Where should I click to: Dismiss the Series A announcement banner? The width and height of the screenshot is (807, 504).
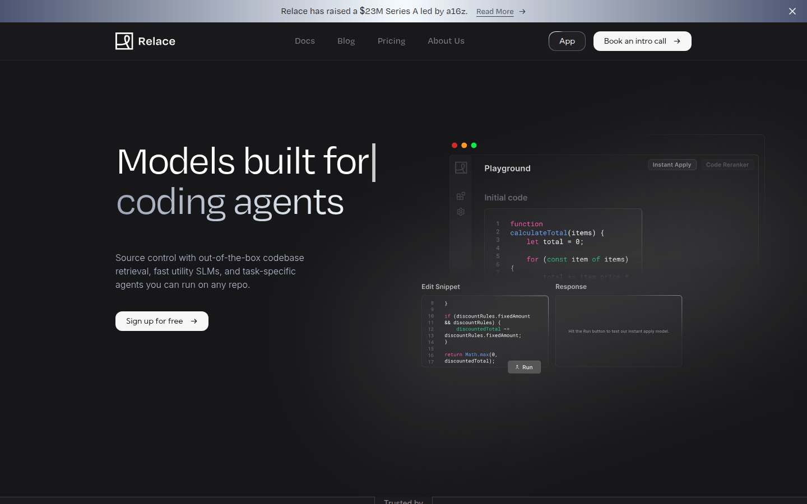pyautogui.click(x=792, y=11)
